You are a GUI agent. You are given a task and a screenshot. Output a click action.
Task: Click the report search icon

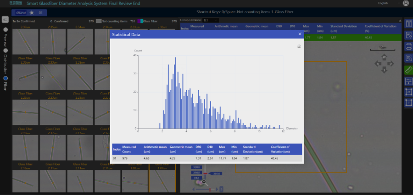408,58
